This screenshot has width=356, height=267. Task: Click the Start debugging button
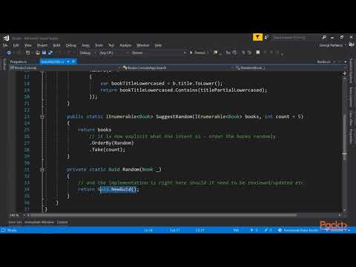coord(197,53)
